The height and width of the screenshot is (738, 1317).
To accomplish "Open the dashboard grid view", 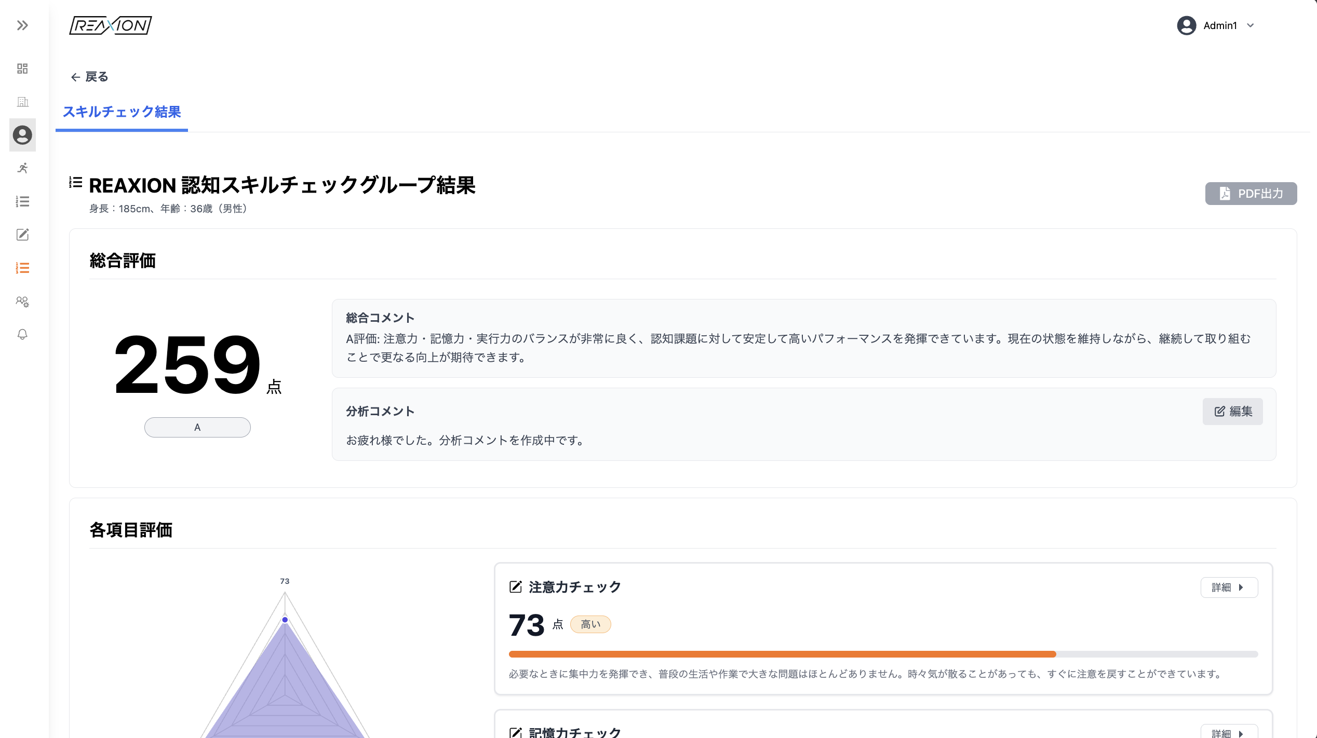I will [x=22, y=69].
